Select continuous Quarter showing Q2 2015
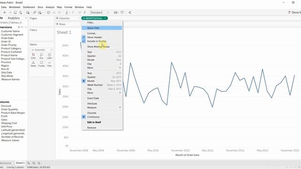 click(x=102, y=77)
